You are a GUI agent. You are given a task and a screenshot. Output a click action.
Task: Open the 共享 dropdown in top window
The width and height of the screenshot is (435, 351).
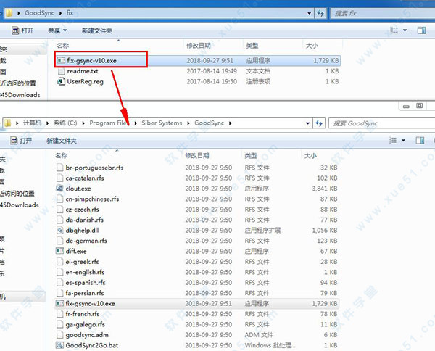57,30
